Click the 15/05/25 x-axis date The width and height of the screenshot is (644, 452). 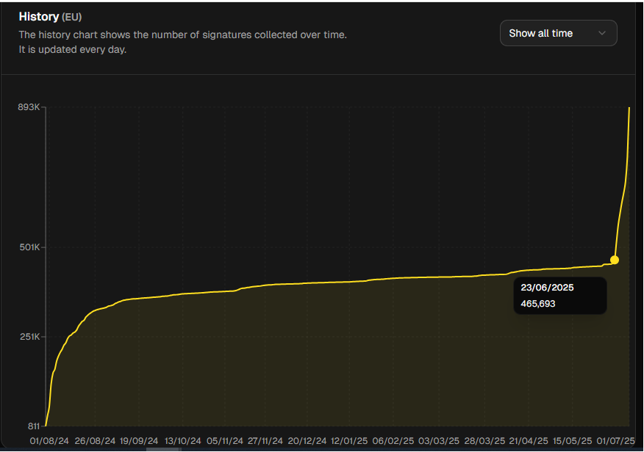pyautogui.click(x=572, y=441)
